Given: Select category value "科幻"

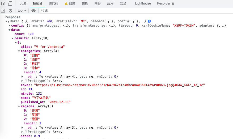Looking at the screenshot, I should pyautogui.click(x=35, y=64).
